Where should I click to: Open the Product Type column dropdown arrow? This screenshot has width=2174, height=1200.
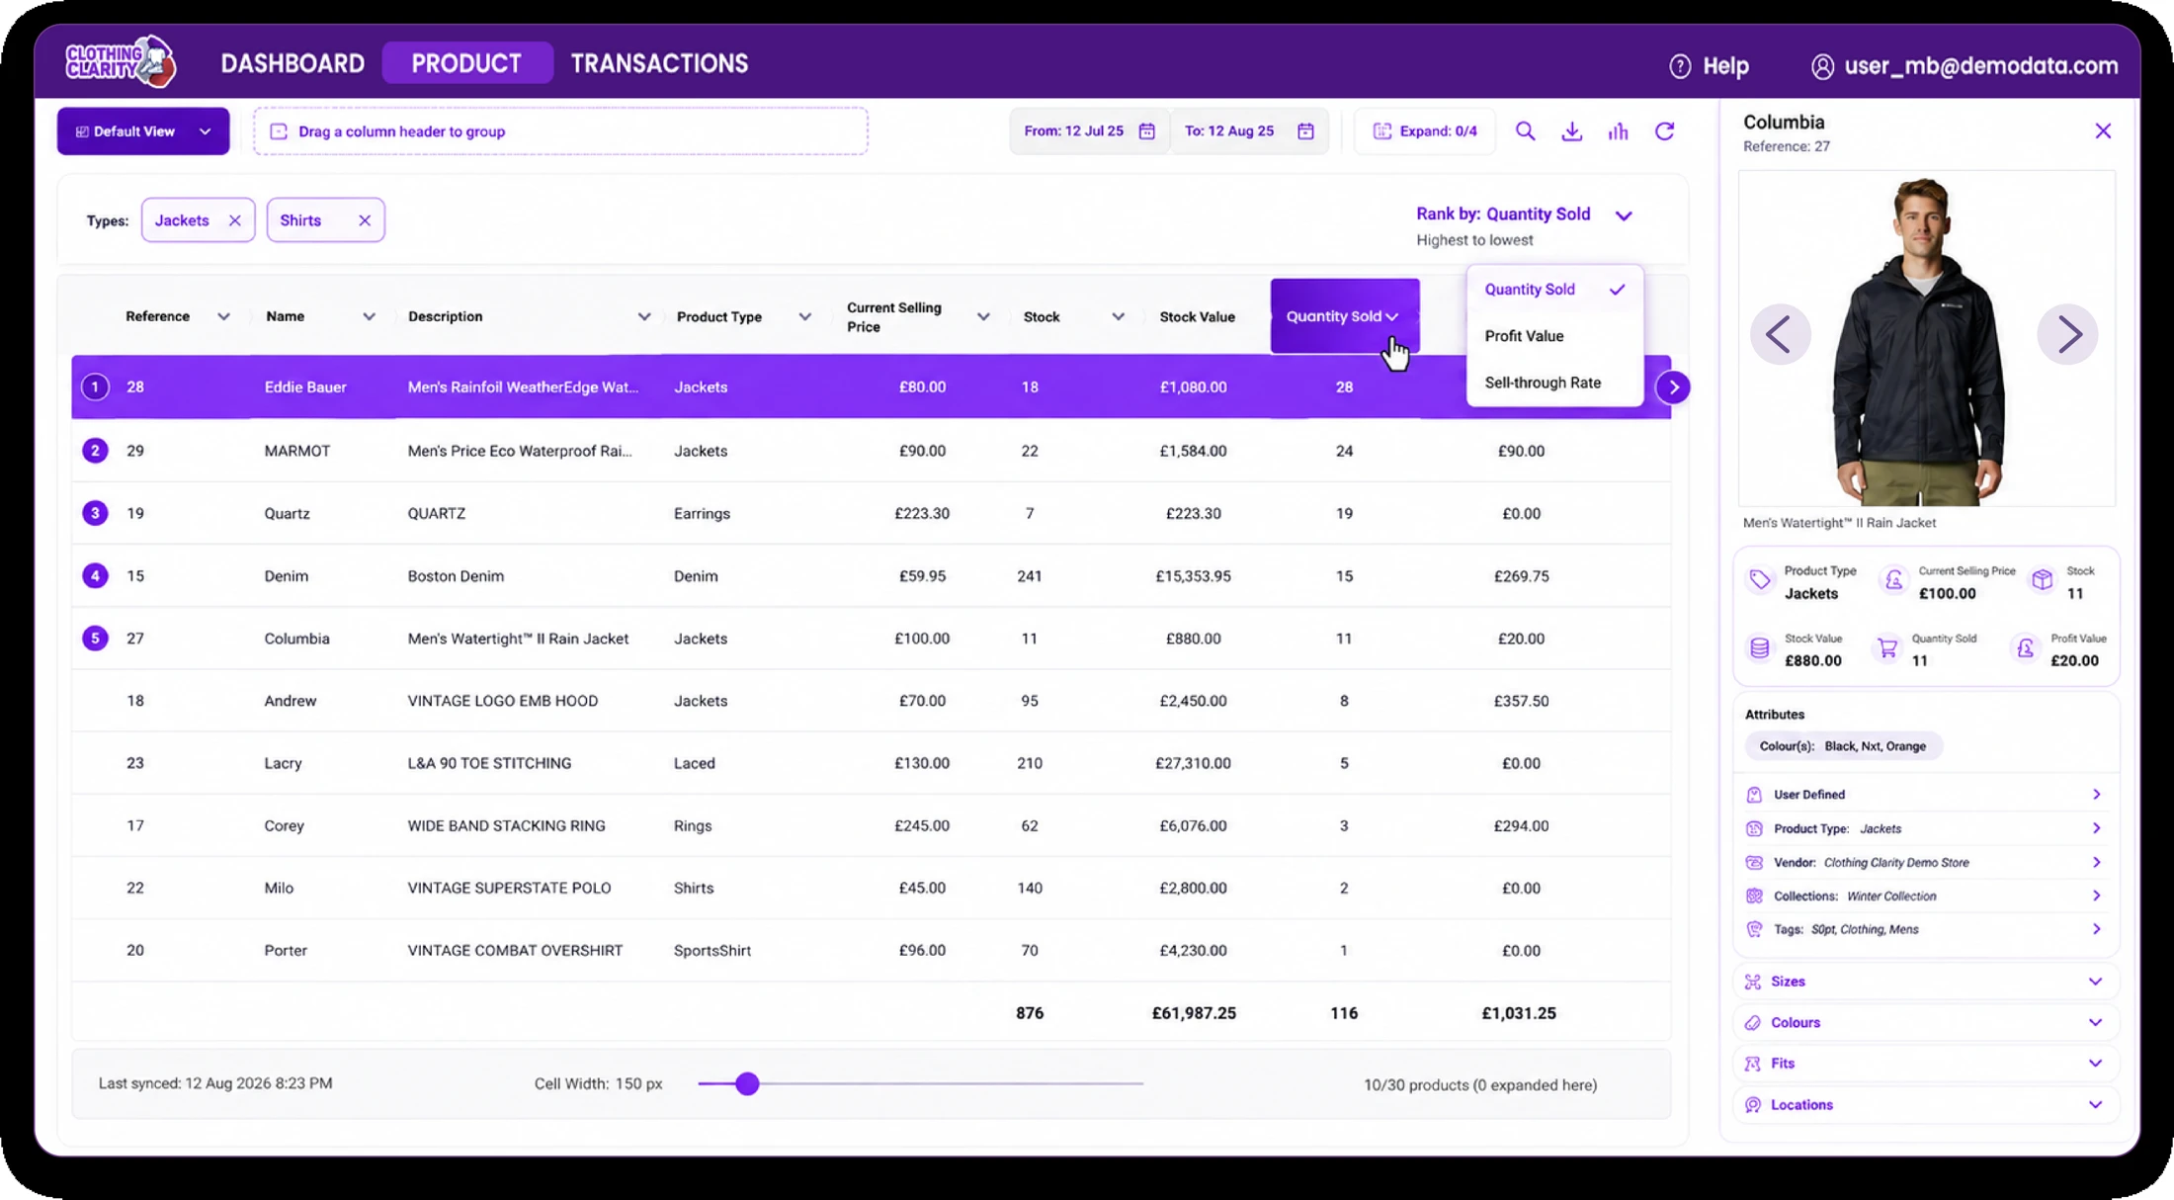(x=804, y=317)
